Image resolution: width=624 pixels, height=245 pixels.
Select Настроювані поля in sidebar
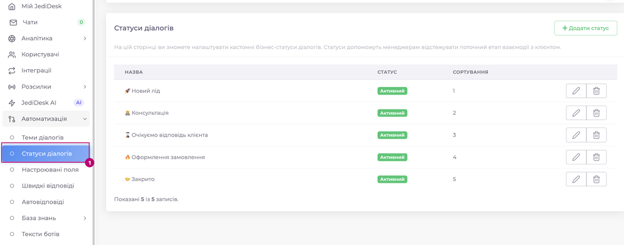[x=50, y=170]
